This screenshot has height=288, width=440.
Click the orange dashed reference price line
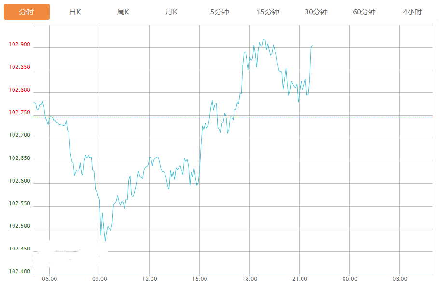376,116
